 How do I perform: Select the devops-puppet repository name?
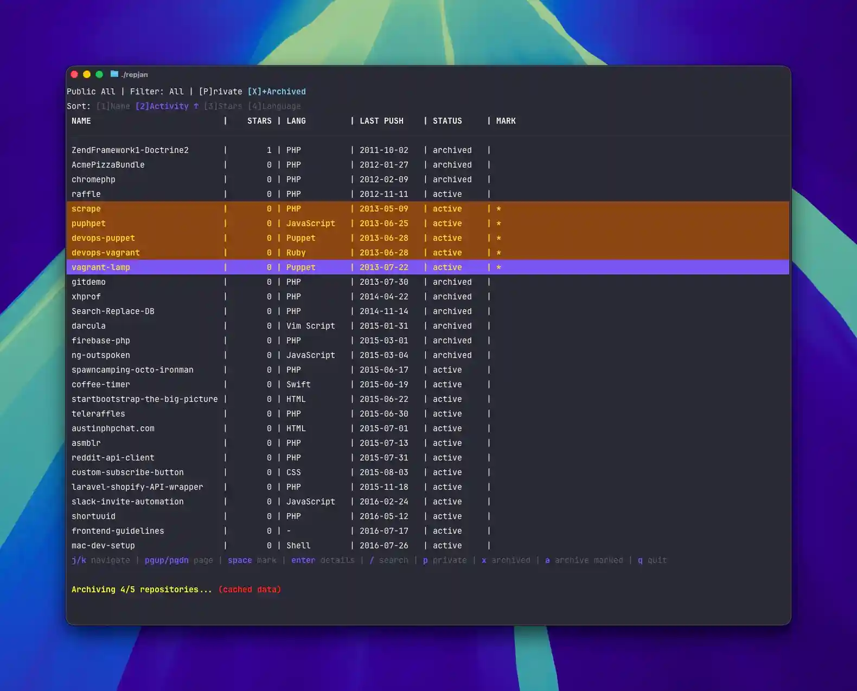click(103, 238)
